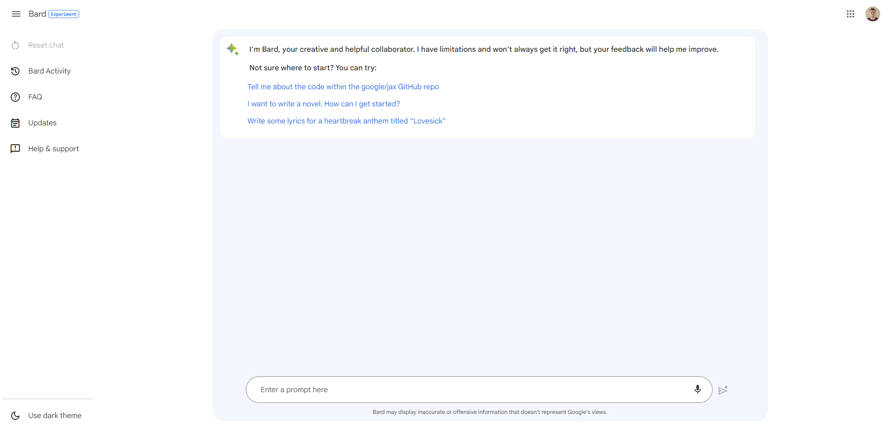Click the Help & support feedback icon

pos(15,148)
